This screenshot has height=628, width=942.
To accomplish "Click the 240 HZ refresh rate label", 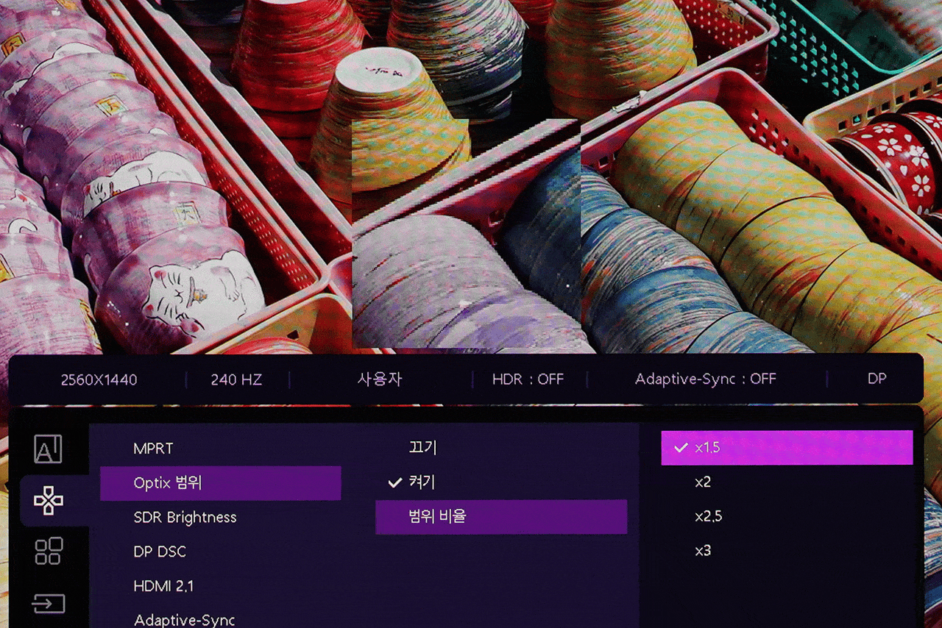I will (236, 380).
